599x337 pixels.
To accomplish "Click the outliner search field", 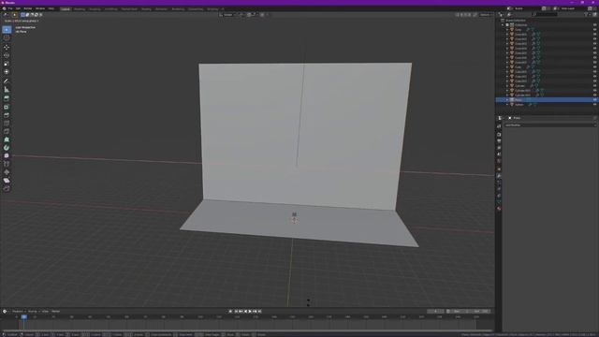I will [x=545, y=15].
